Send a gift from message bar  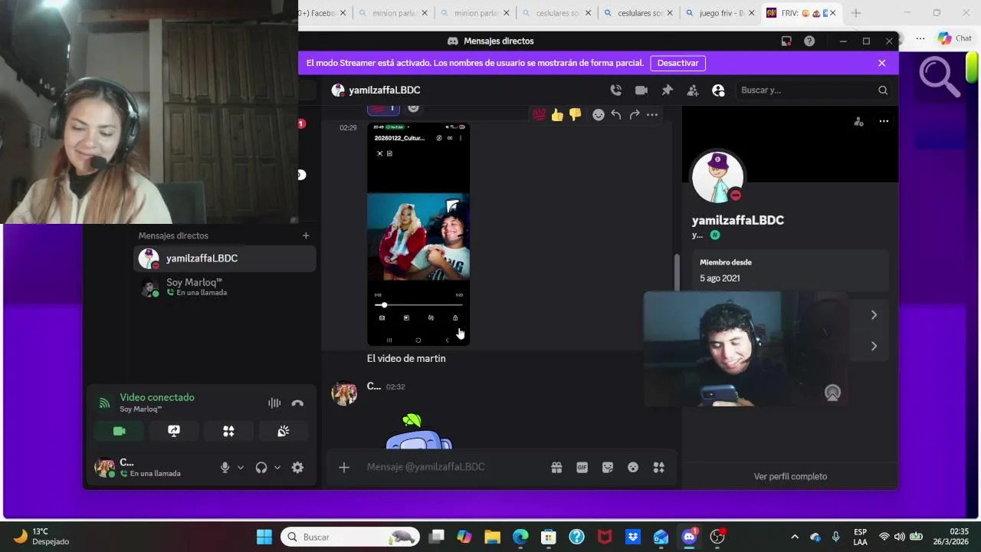[x=556, y=468]
